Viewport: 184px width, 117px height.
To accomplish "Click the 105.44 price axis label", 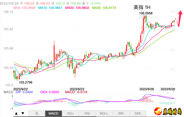I will pos(8,68).
